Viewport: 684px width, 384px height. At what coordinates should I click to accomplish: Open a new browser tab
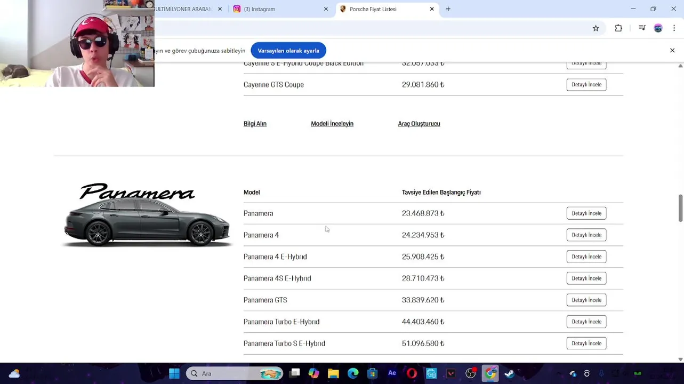click(448, 9)
